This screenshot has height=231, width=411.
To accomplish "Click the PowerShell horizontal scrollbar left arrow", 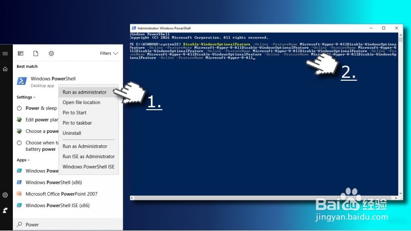I will tap(132, 198).
